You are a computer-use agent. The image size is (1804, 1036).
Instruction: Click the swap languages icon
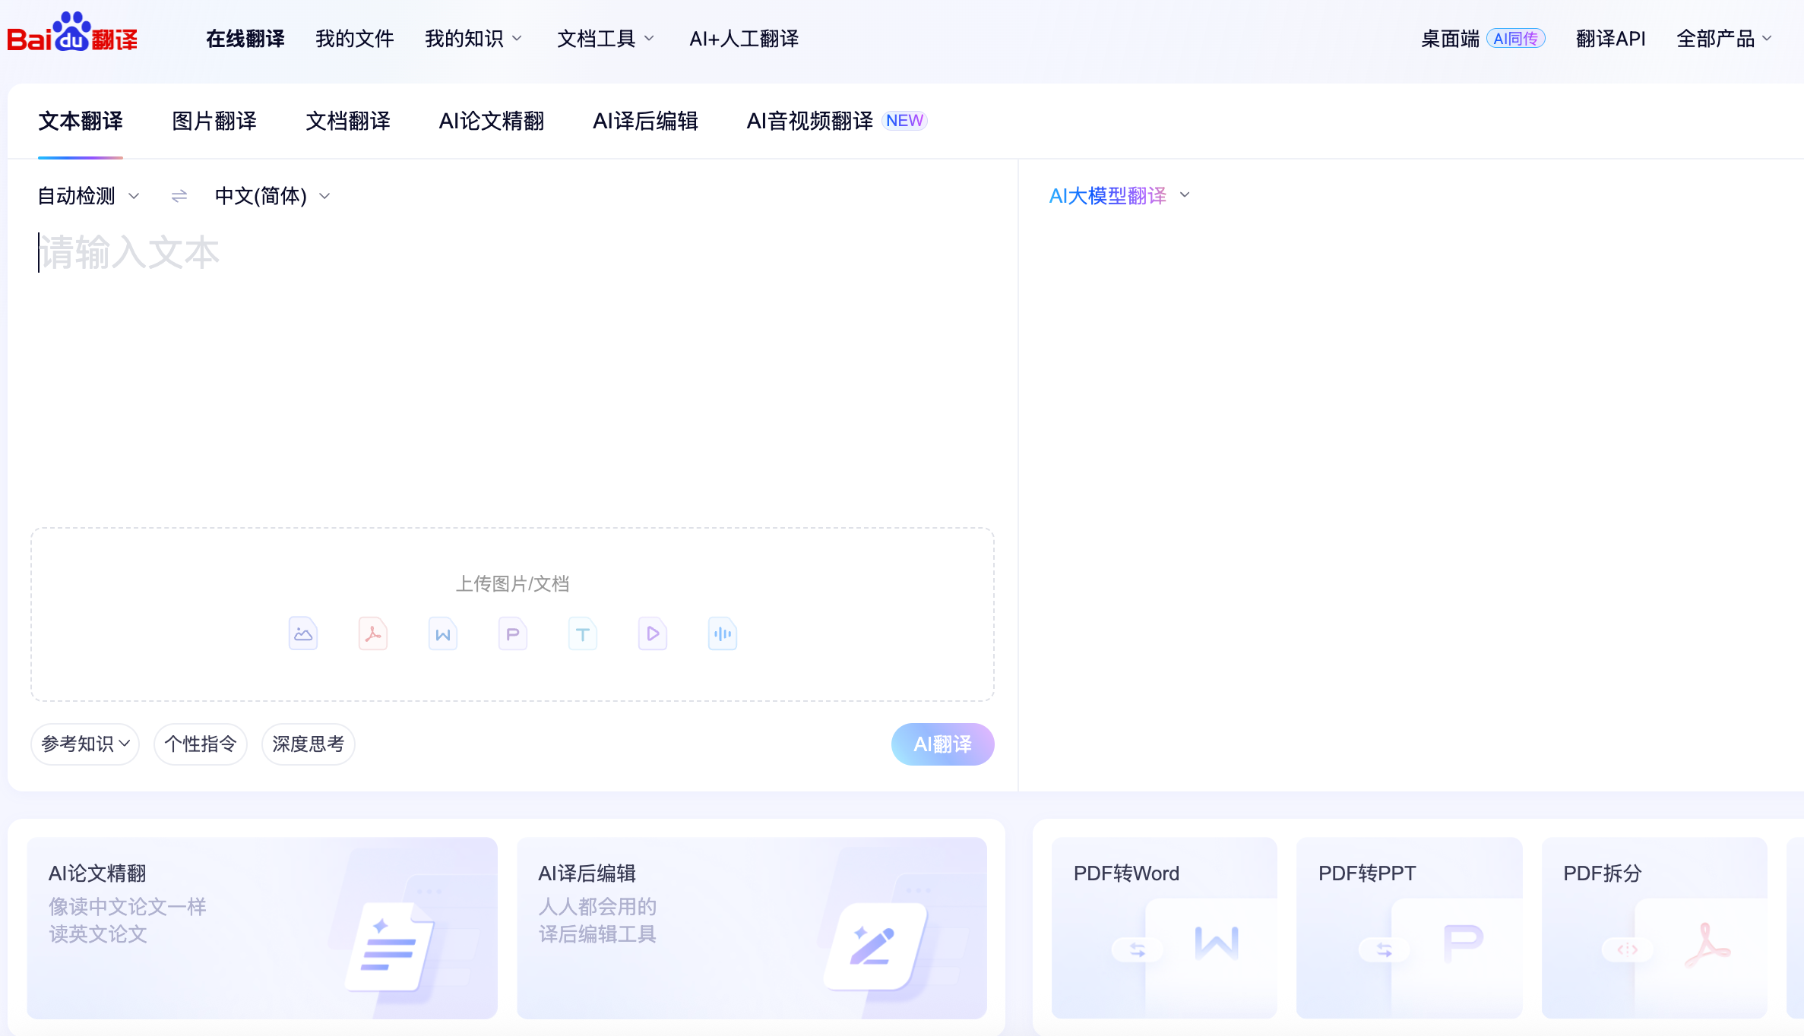pyautogui.click(x=178, y=196)
